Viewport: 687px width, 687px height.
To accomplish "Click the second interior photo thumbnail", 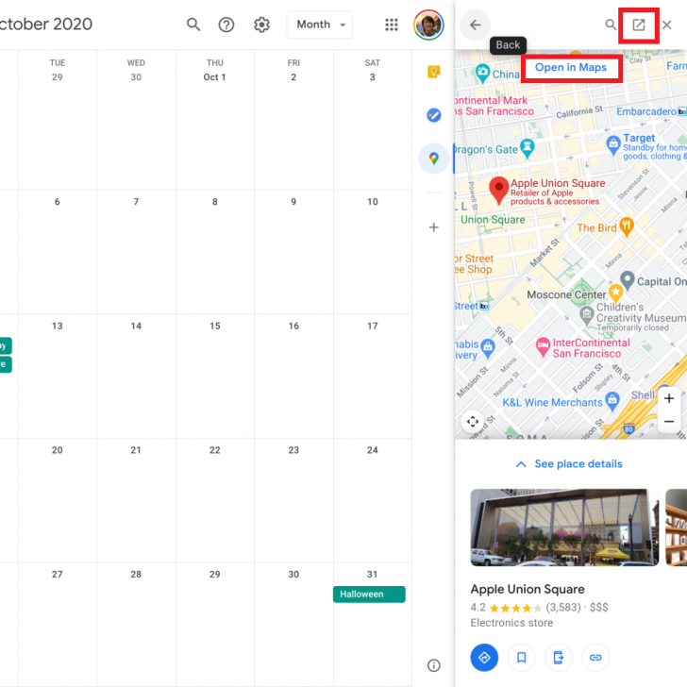I will pyautogui.click(x=676, y=528).
